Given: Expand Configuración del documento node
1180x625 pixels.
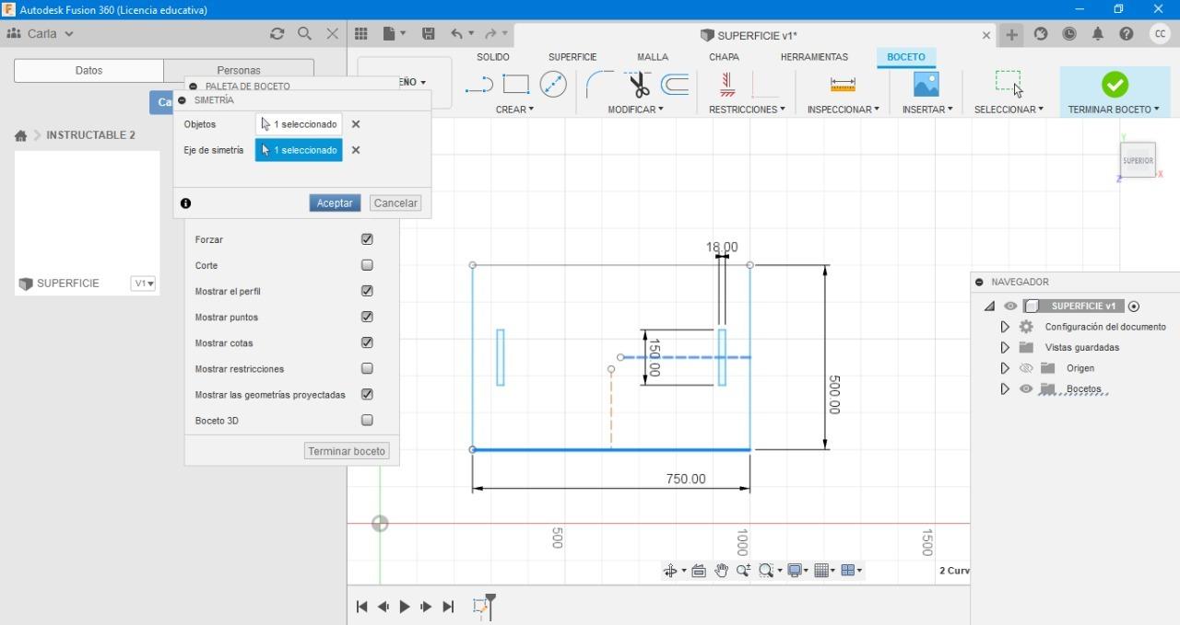Looking at the screenshot, I should pyautogui.click(x=1005, y=327).
